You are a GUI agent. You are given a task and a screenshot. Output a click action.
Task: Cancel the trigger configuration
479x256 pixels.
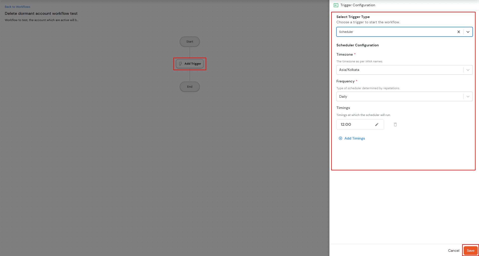tap(453, 250)
